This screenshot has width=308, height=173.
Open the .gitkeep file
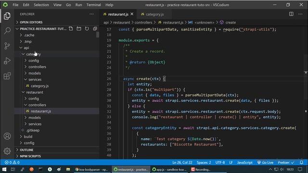pyautogui.click(x=57, y=130)
